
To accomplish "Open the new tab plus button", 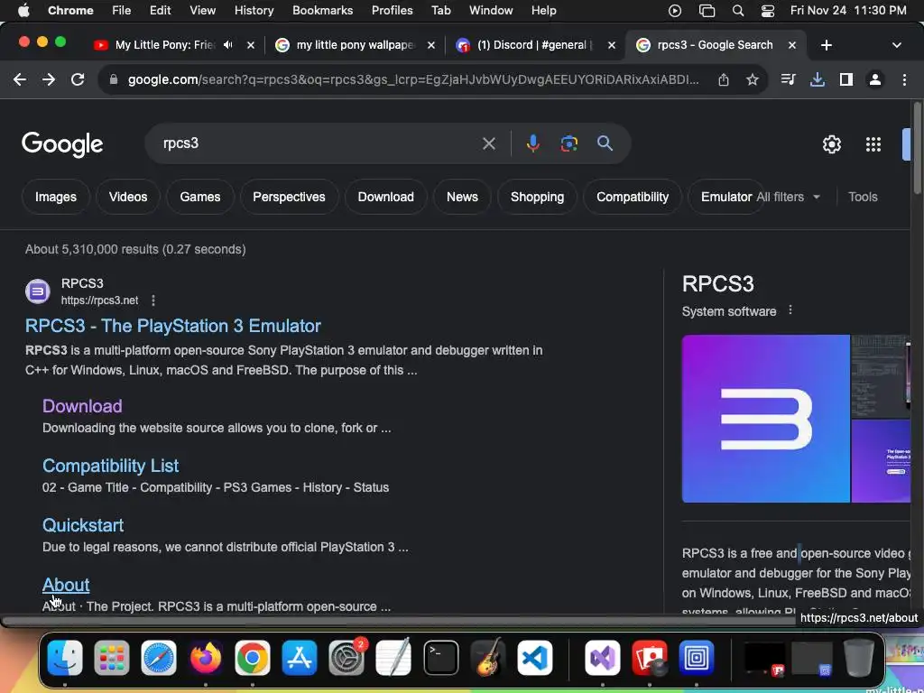I will (x=827, y=45).
